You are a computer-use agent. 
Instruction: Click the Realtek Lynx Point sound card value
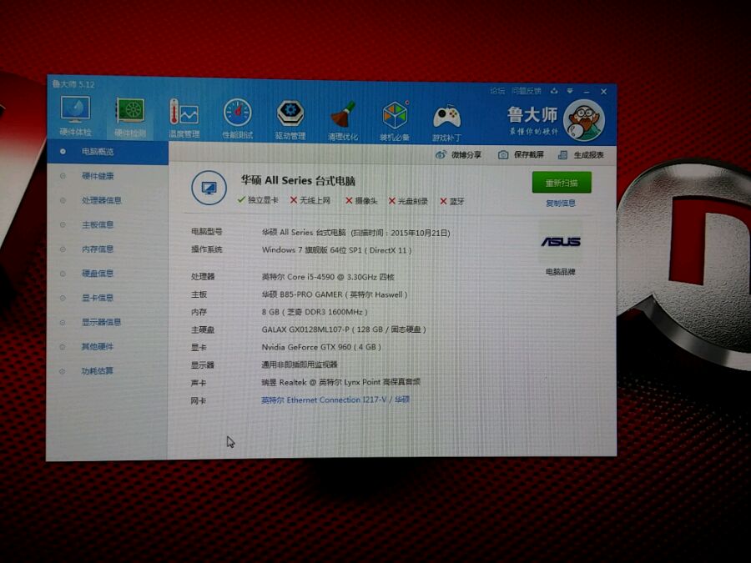341,382
